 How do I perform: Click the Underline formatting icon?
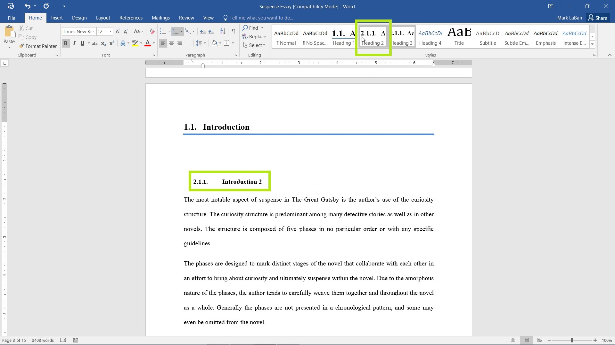point(83,43)
